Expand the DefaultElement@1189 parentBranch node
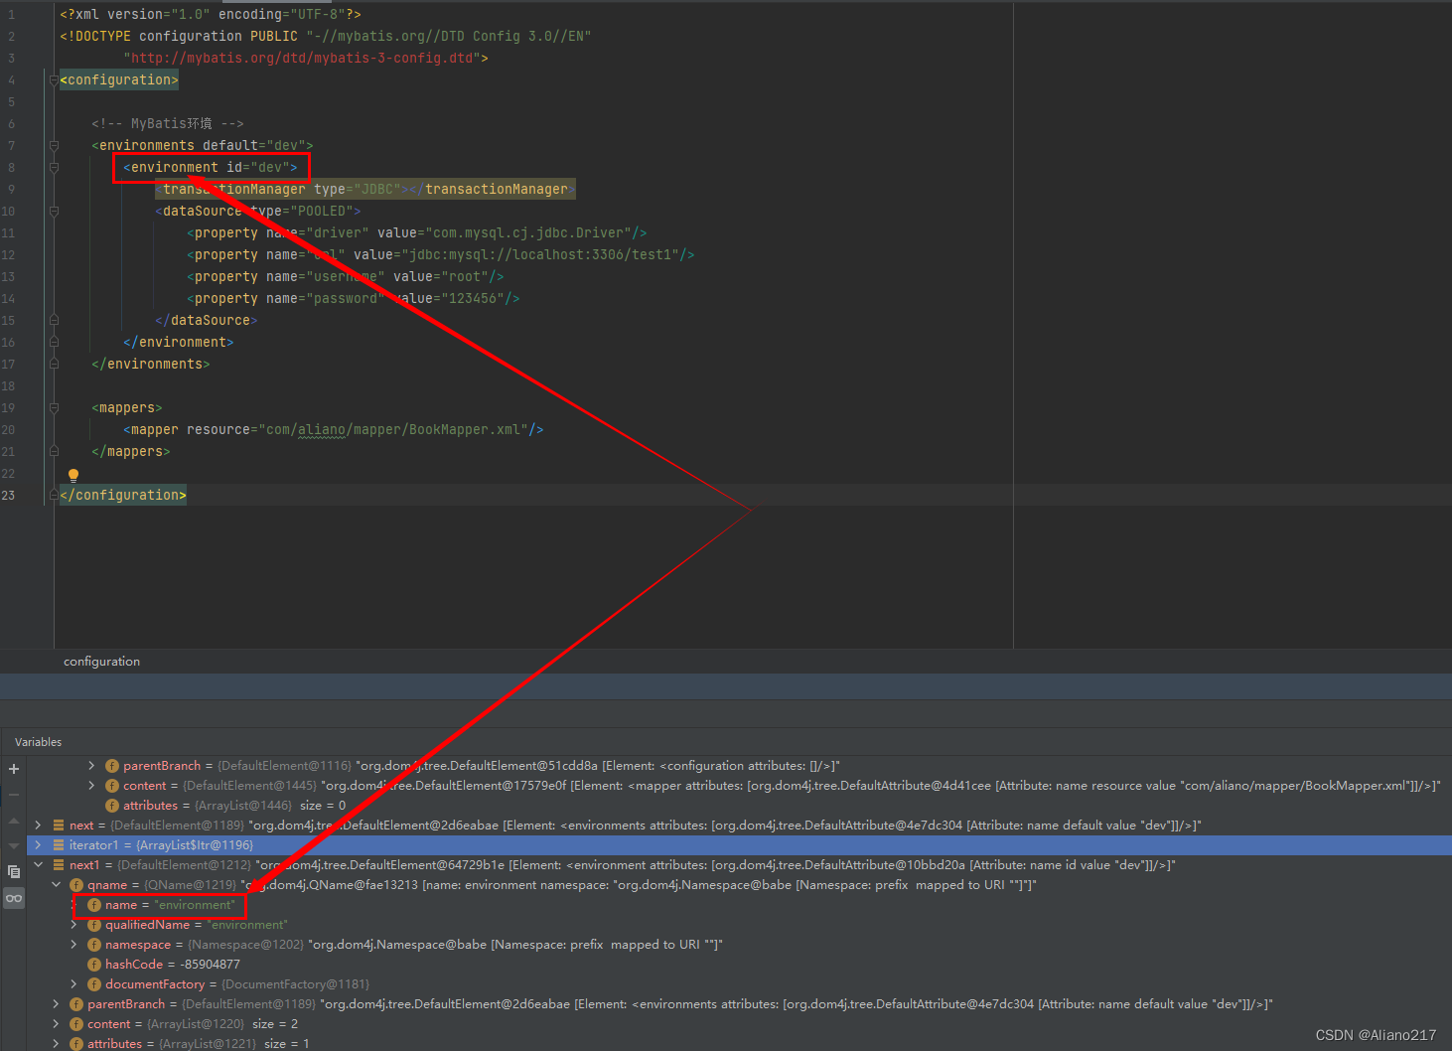 click(56, 1004)
